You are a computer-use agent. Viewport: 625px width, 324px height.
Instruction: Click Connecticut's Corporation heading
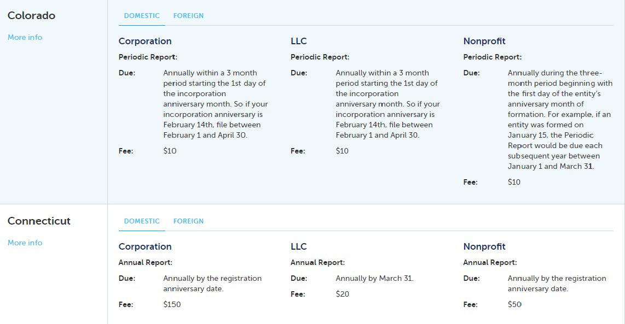tap(145, 246)
